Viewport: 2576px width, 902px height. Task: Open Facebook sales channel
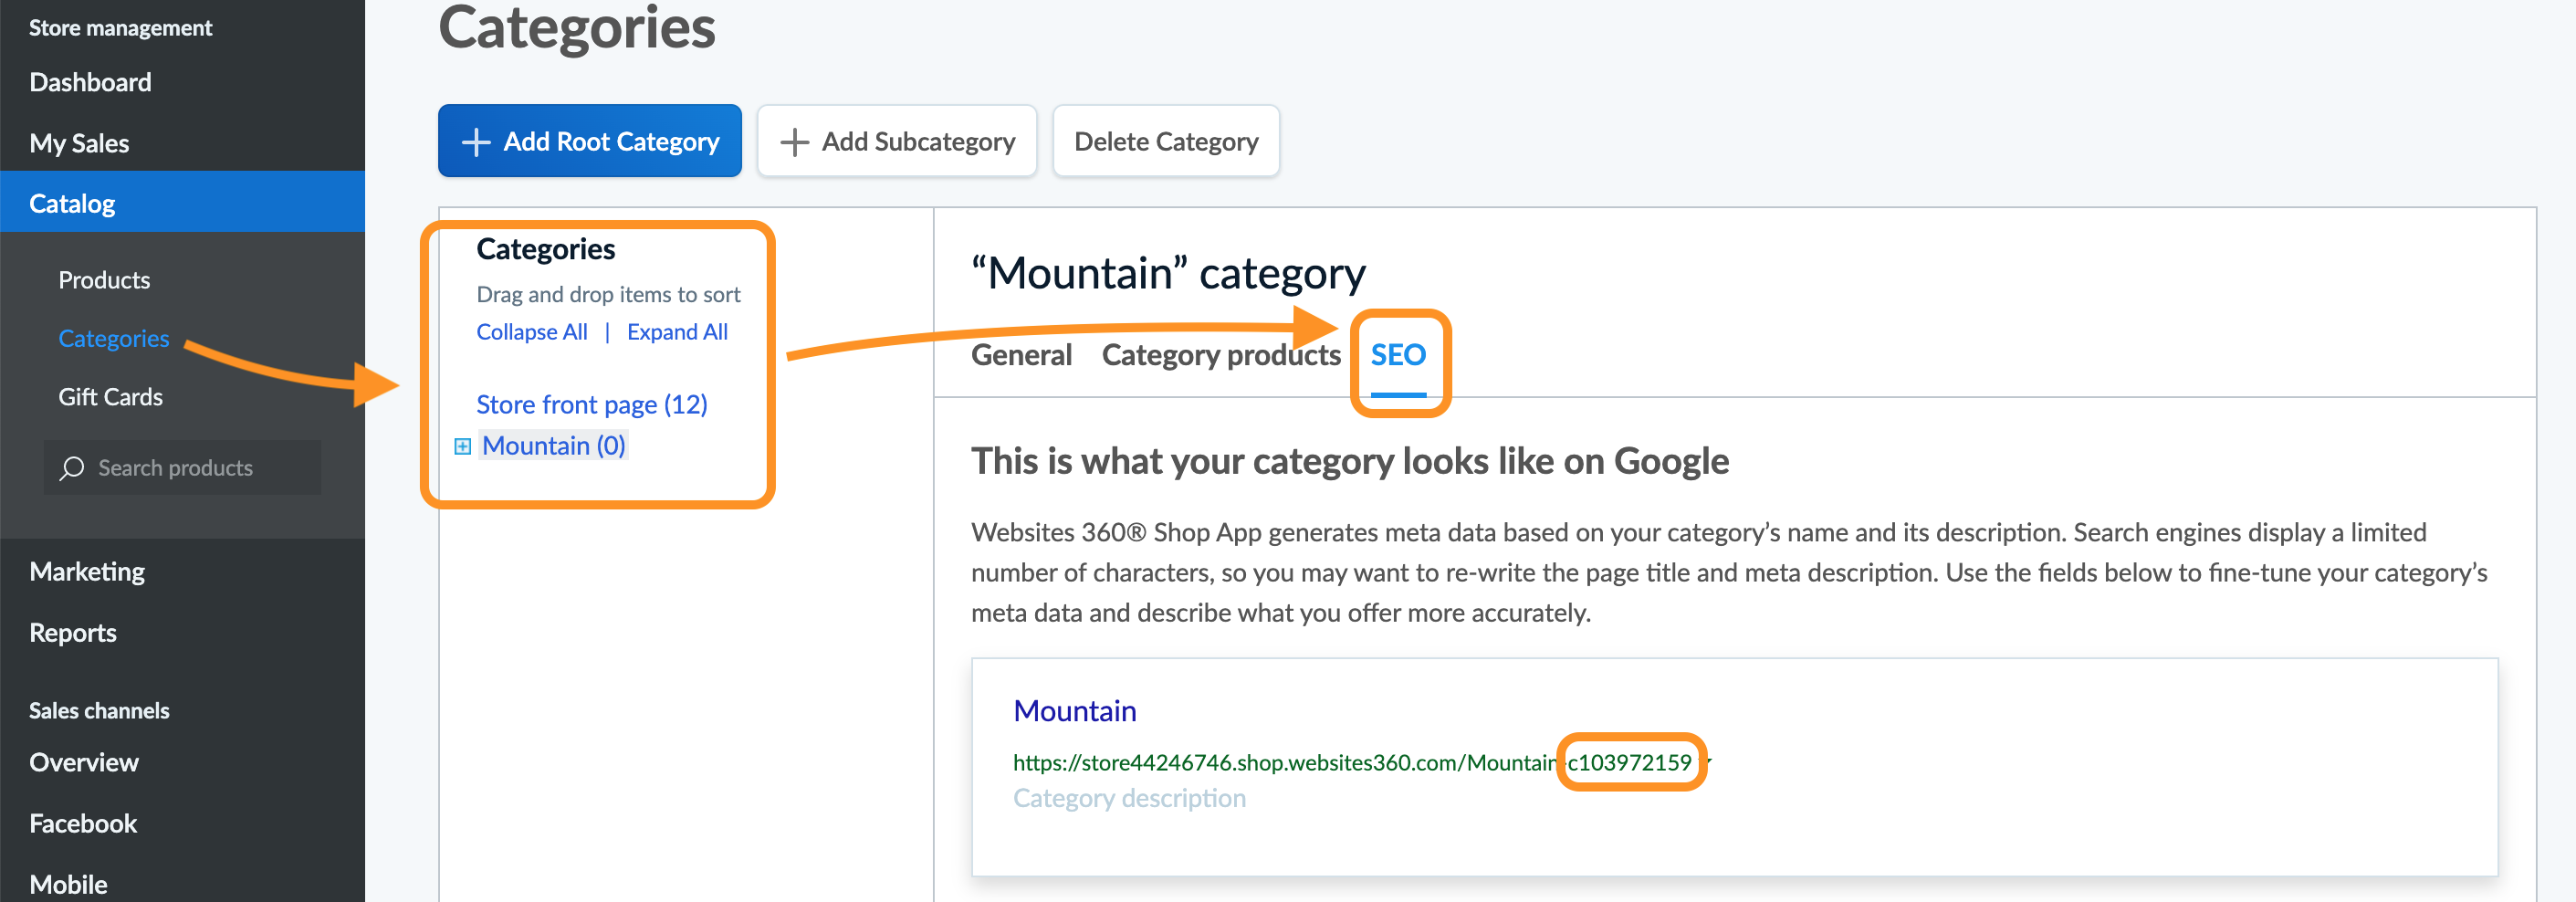(x=83, y=824)
